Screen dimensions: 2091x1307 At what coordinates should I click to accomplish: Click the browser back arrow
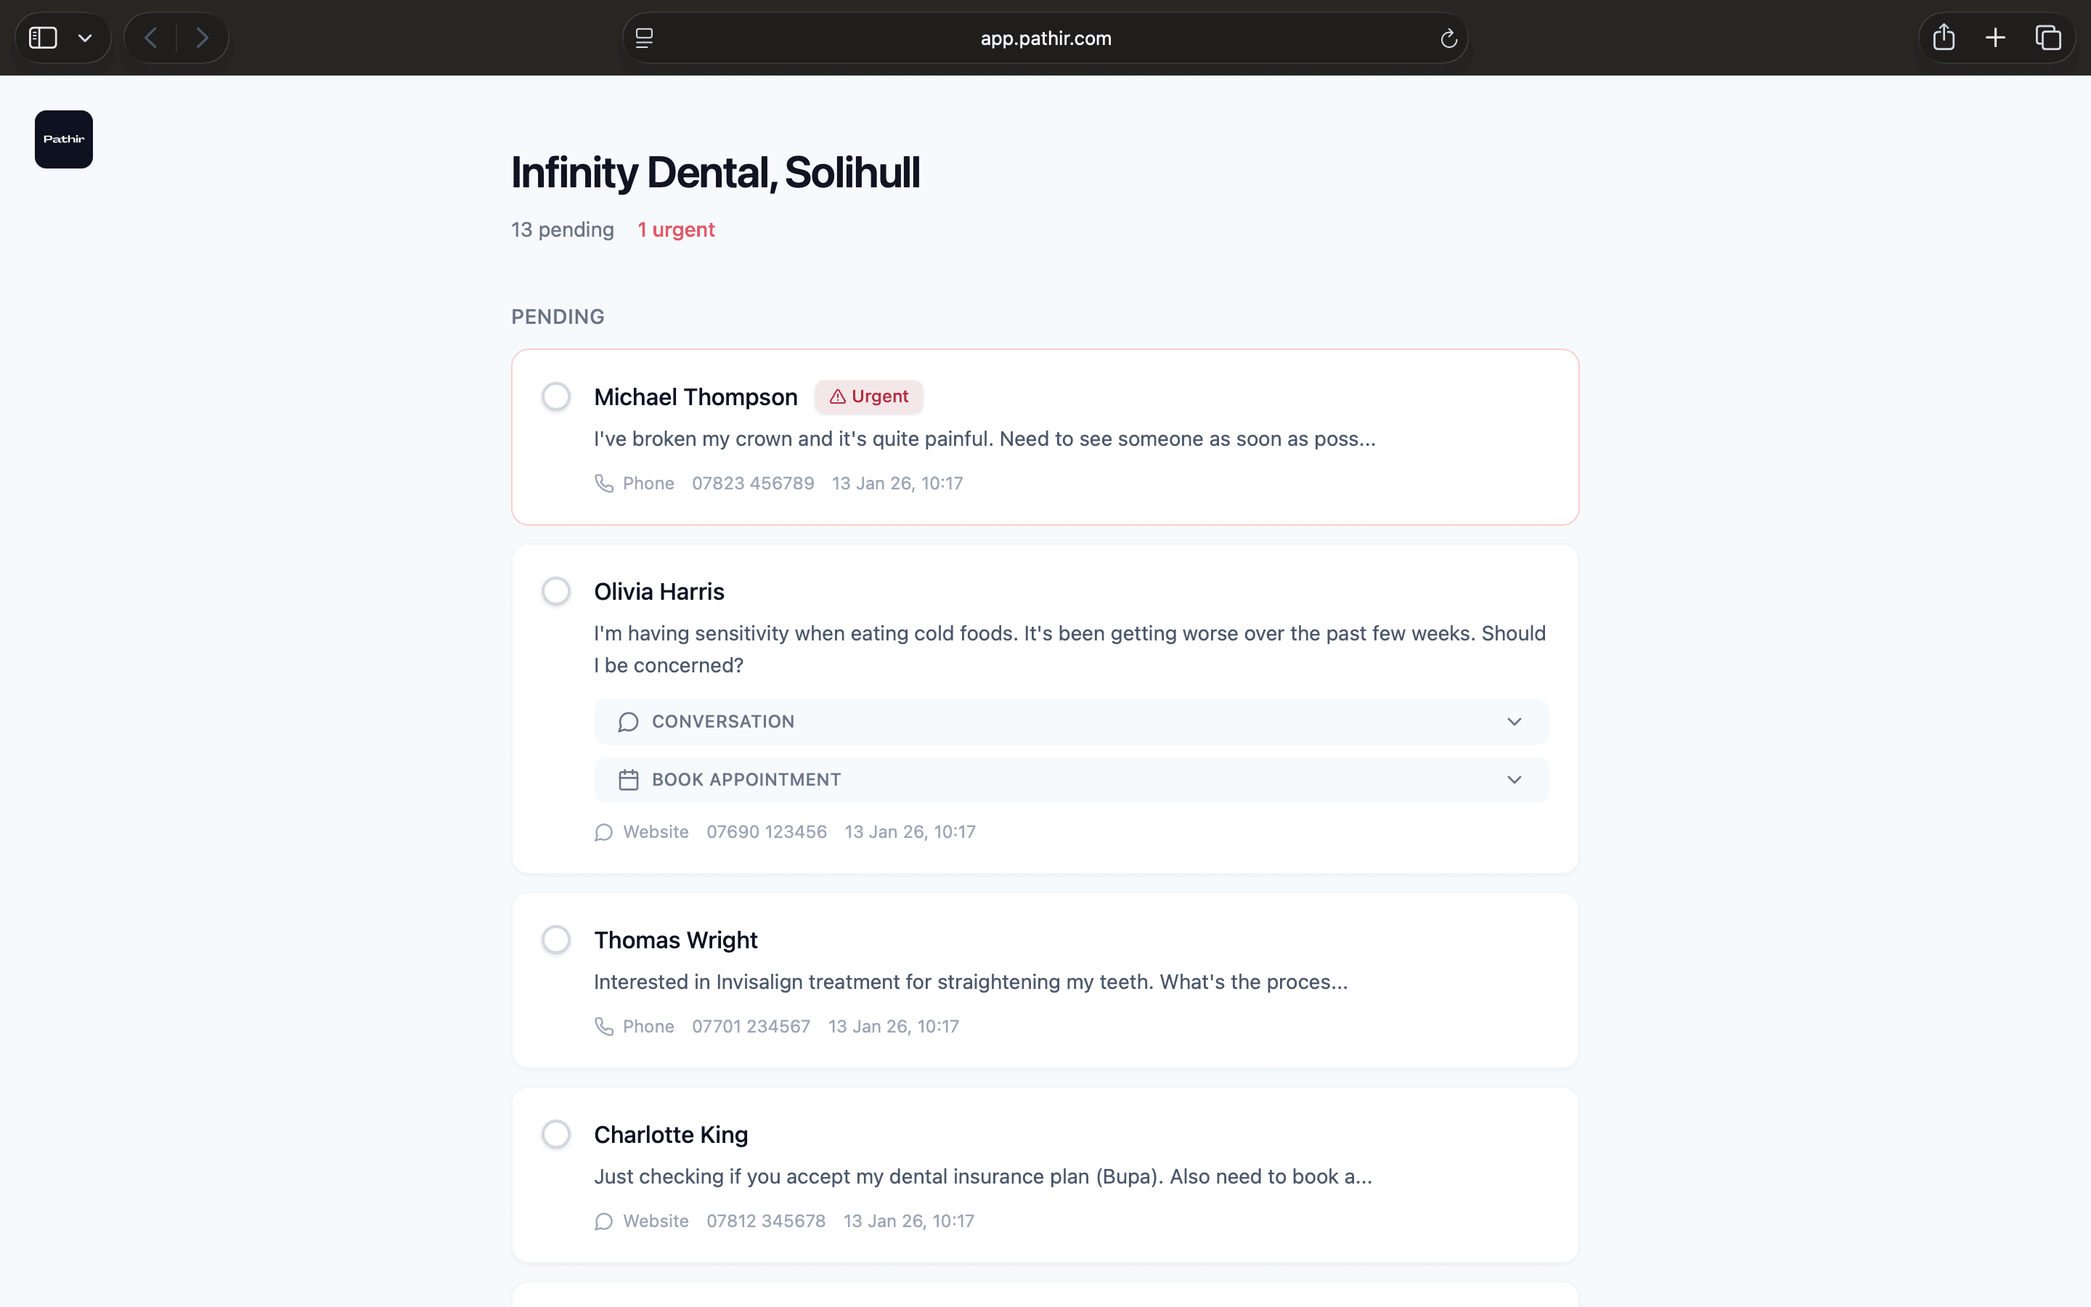[x=150, y=38]
